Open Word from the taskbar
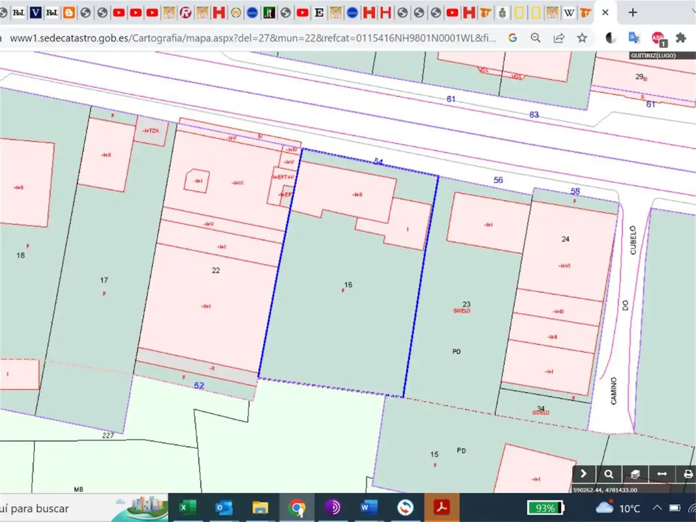Viewport: 696px width, 522px height. [x=369, y=507]
